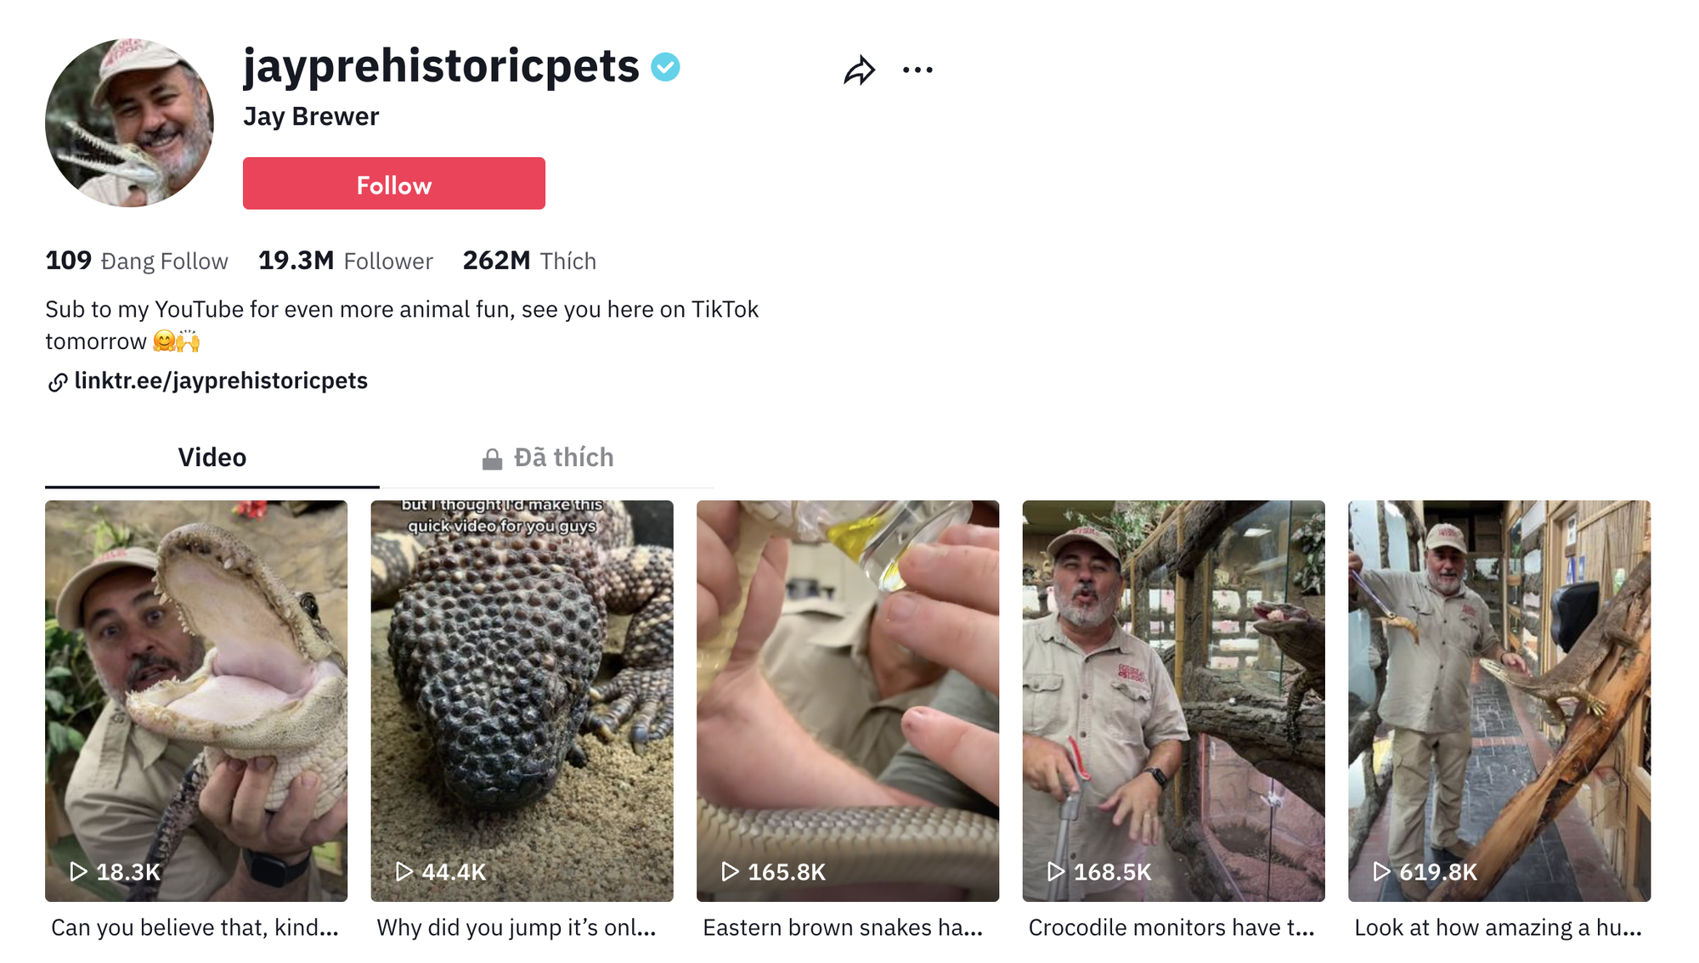Click the share arrow icon

click(859, 70)
